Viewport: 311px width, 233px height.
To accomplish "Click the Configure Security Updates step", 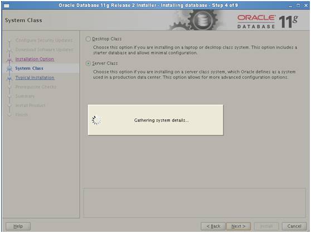I will click(44, 40).
